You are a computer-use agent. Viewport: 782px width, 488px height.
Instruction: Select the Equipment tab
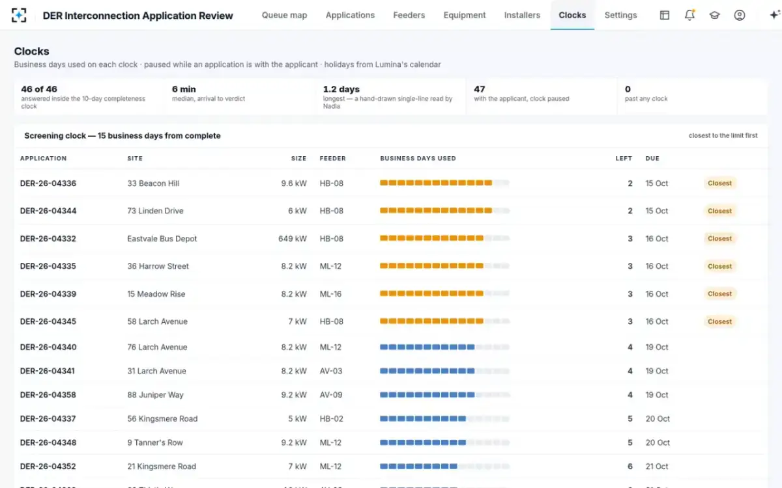[x=465, y=15]
